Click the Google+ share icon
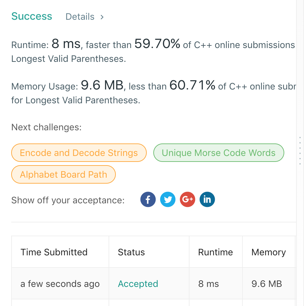The height and width of the screenshot is (306, 304). click(188, 200)
